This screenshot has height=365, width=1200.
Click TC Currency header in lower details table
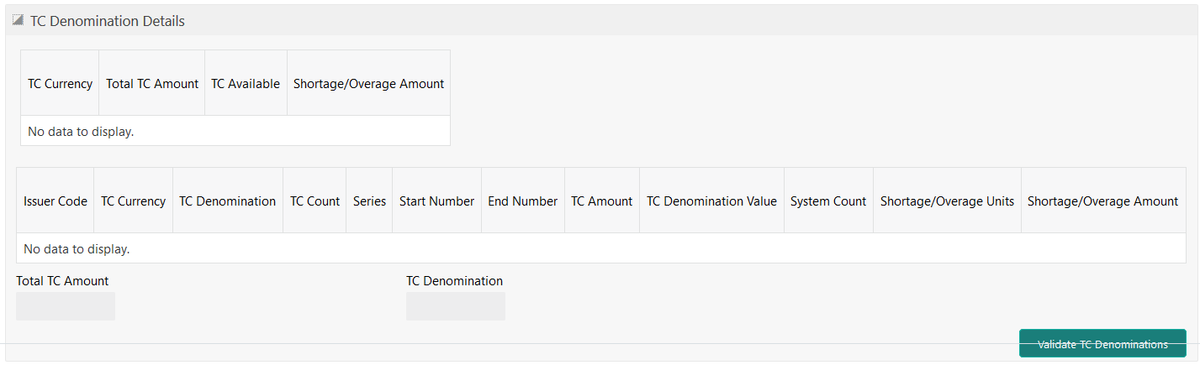pyautogui.click(x=133, y=201)
